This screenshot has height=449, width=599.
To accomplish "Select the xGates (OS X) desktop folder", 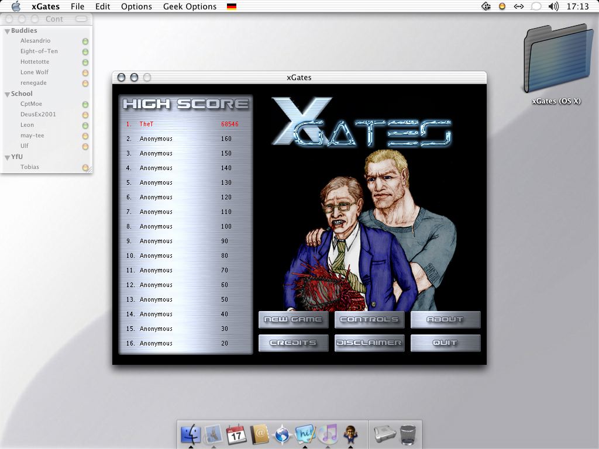I will pyautogui.click(x=557, y=65).
